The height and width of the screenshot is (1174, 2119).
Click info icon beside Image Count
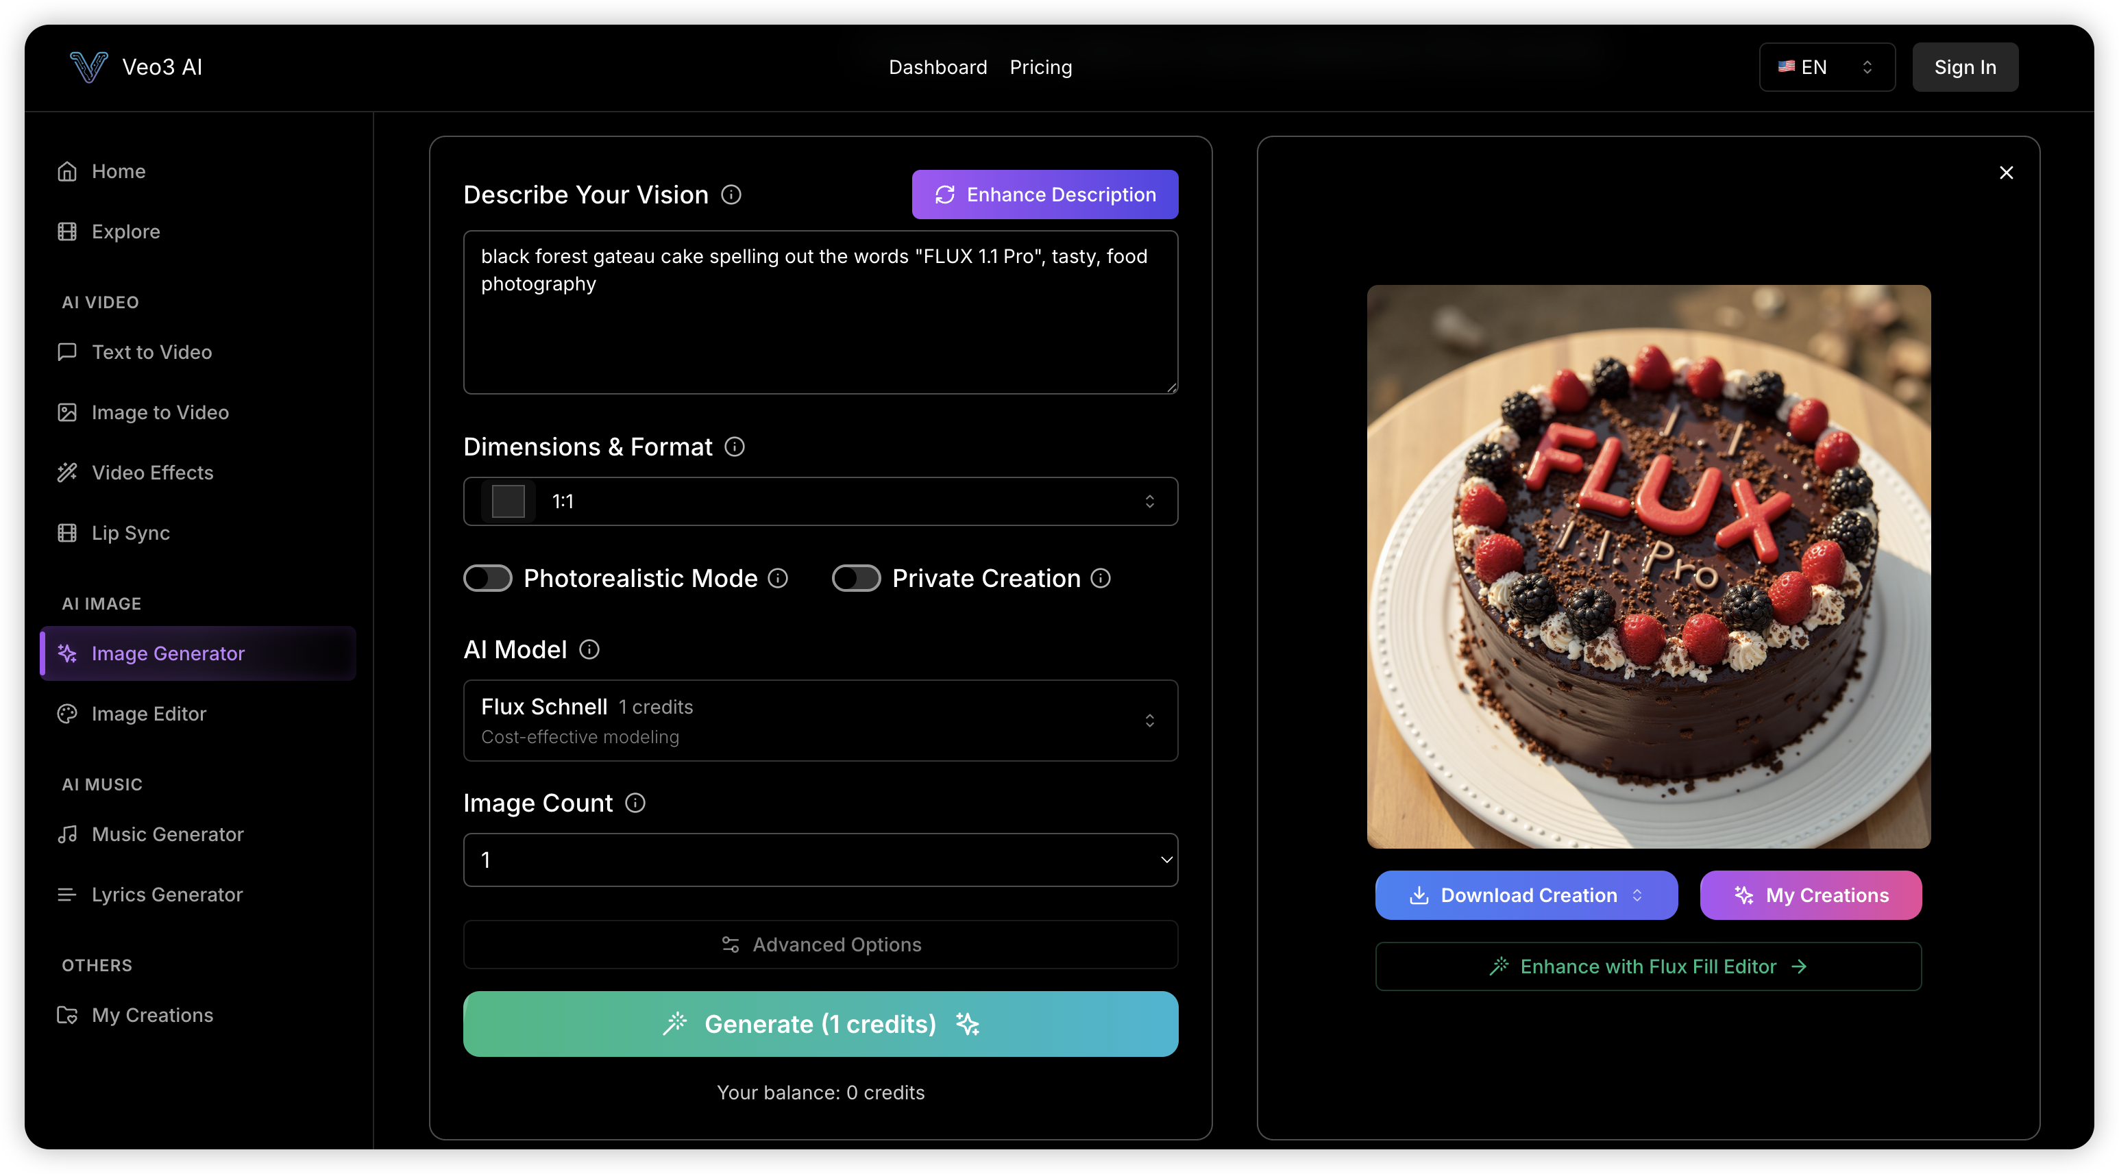point(635,803)
